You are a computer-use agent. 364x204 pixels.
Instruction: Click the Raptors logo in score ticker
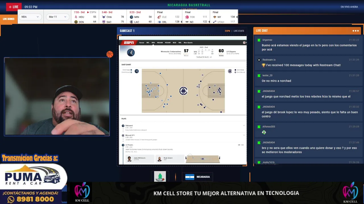pos(187,17)
